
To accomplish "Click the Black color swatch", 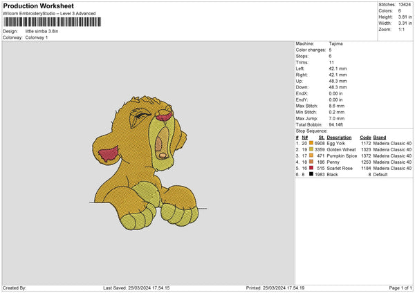I will point(311,174).
